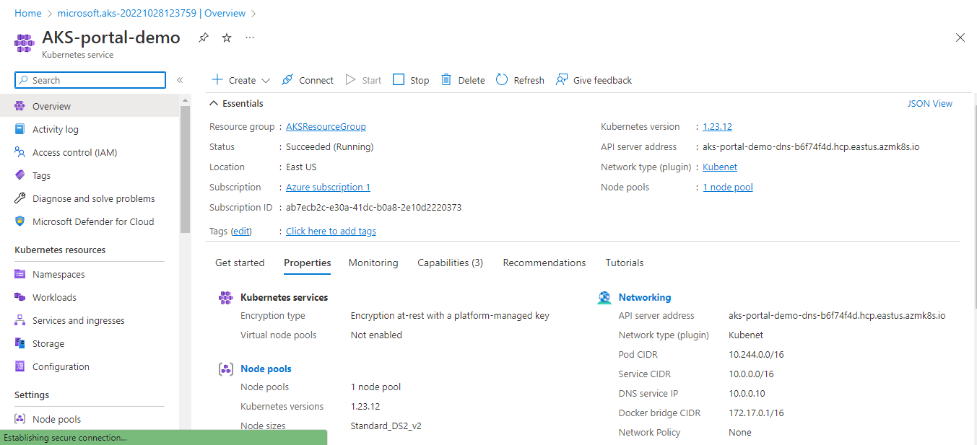Screen dimensions: 977x445
Task: Click the Microsoft Defender for Cloud icon
Action: pos(20,221)
